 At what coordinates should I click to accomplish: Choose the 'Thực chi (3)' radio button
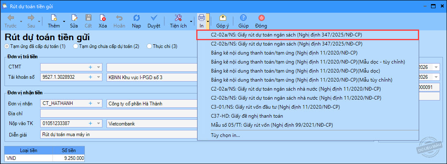[149, 46]
